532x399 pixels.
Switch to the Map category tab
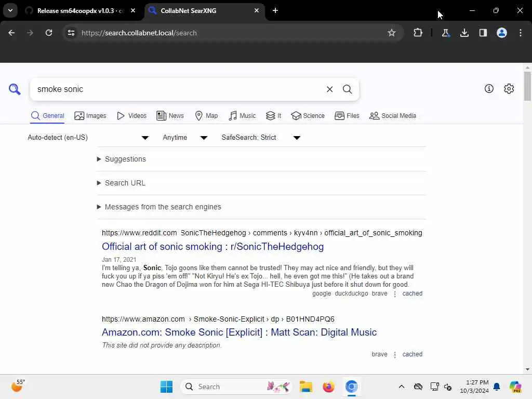coord(206,116)
